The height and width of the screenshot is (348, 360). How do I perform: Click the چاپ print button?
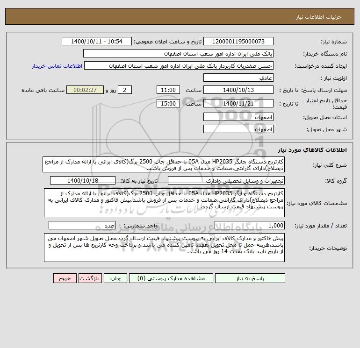click(x=115, y=278)
